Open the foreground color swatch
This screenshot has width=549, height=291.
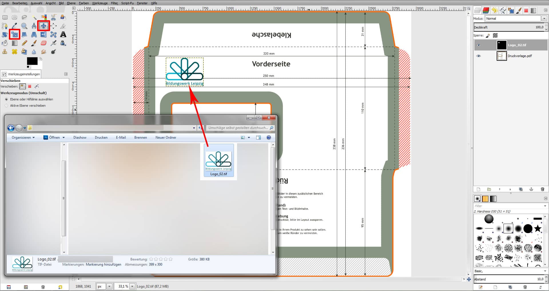tap(31, 61)
